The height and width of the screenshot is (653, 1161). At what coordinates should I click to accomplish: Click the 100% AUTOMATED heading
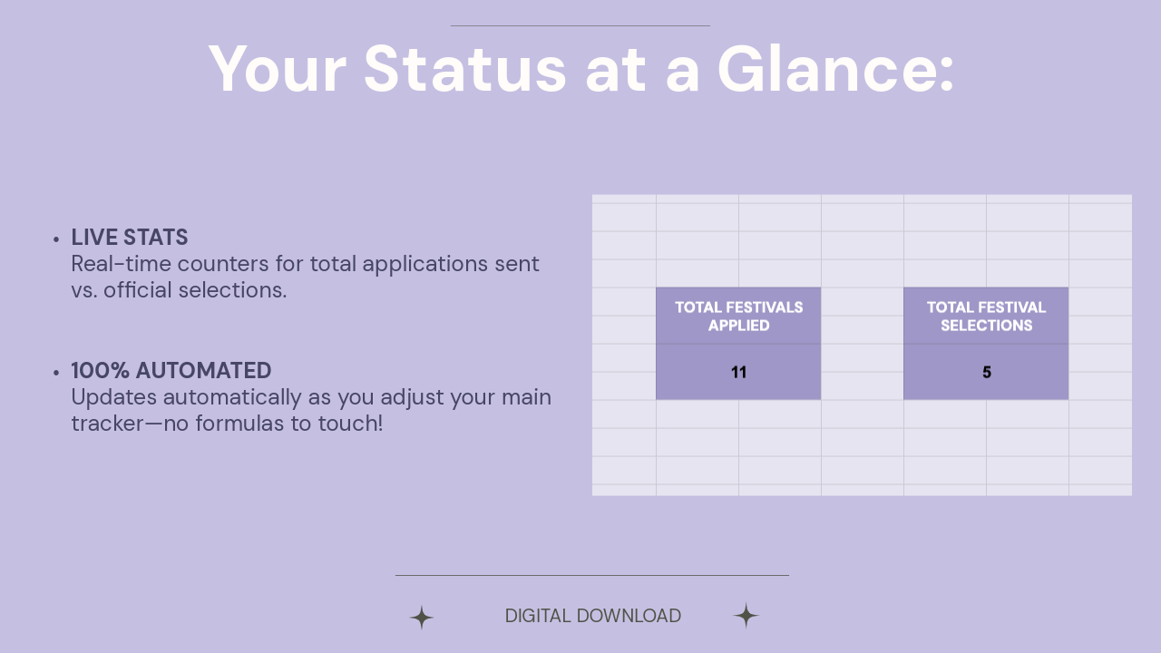tap(171, 370)
